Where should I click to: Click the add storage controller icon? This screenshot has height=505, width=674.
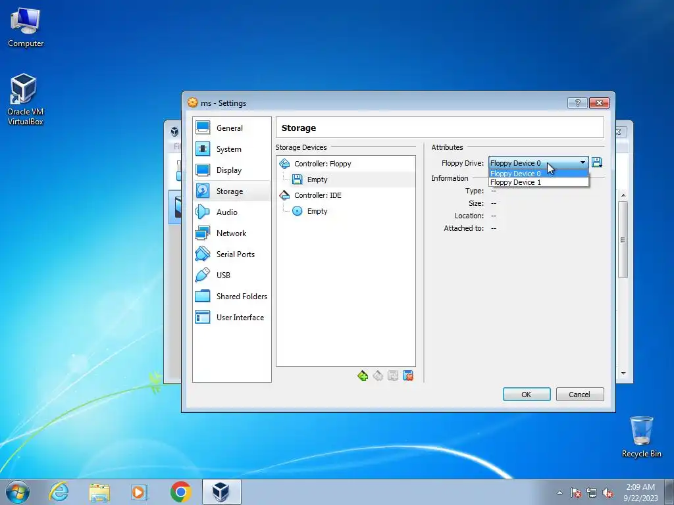pyautogui.click(x=363, y=375)
